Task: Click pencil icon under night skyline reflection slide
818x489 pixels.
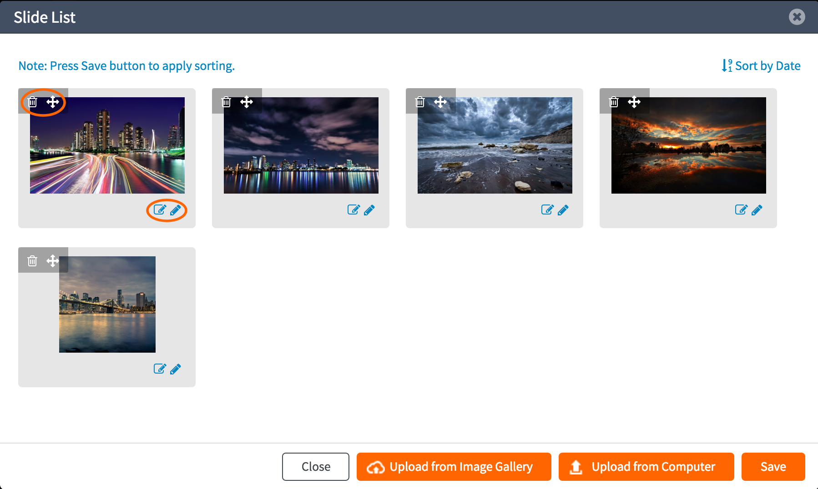Action: [369, 210]
